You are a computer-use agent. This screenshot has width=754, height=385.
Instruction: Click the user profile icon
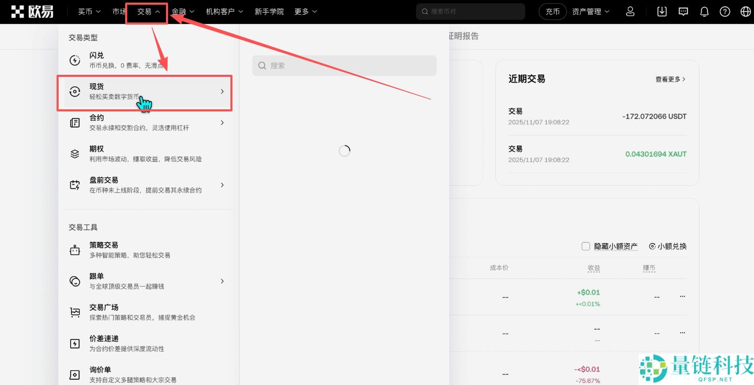(630, 11)
